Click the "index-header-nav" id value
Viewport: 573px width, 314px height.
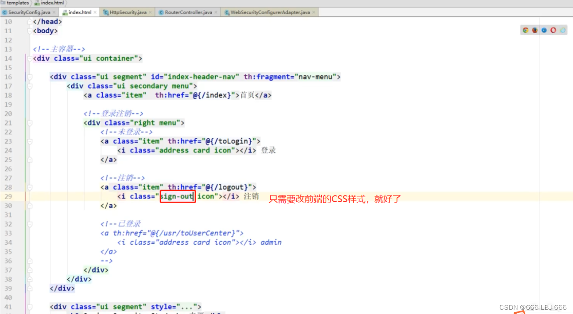click(204, 77)
